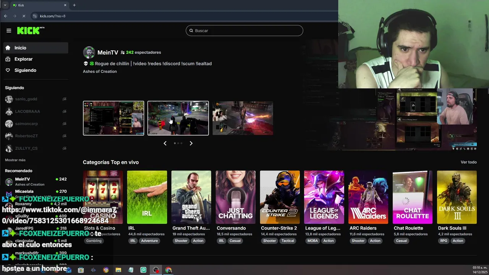Stop page loading button in browser
The height and width of the screenshot is (275, 489).
click(24, 16)
